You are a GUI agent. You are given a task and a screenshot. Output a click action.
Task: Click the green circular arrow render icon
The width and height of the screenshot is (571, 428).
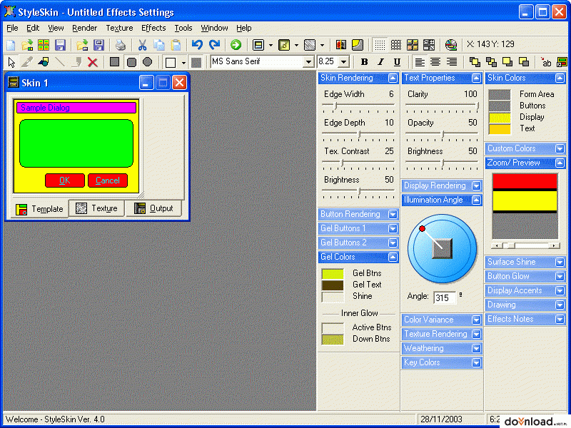pyautogui.click(x=236, y=45)
